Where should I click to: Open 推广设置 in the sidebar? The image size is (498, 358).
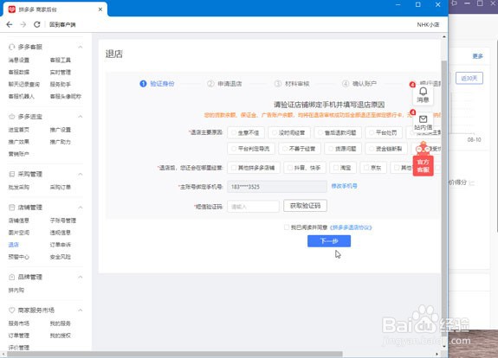[61, 130]
